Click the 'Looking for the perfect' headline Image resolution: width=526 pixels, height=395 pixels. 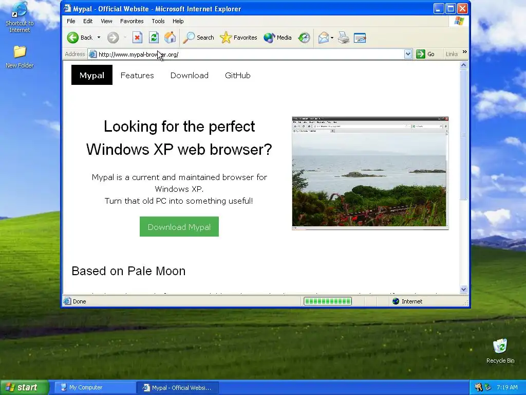pyautogui.click(x=179, y=127)
